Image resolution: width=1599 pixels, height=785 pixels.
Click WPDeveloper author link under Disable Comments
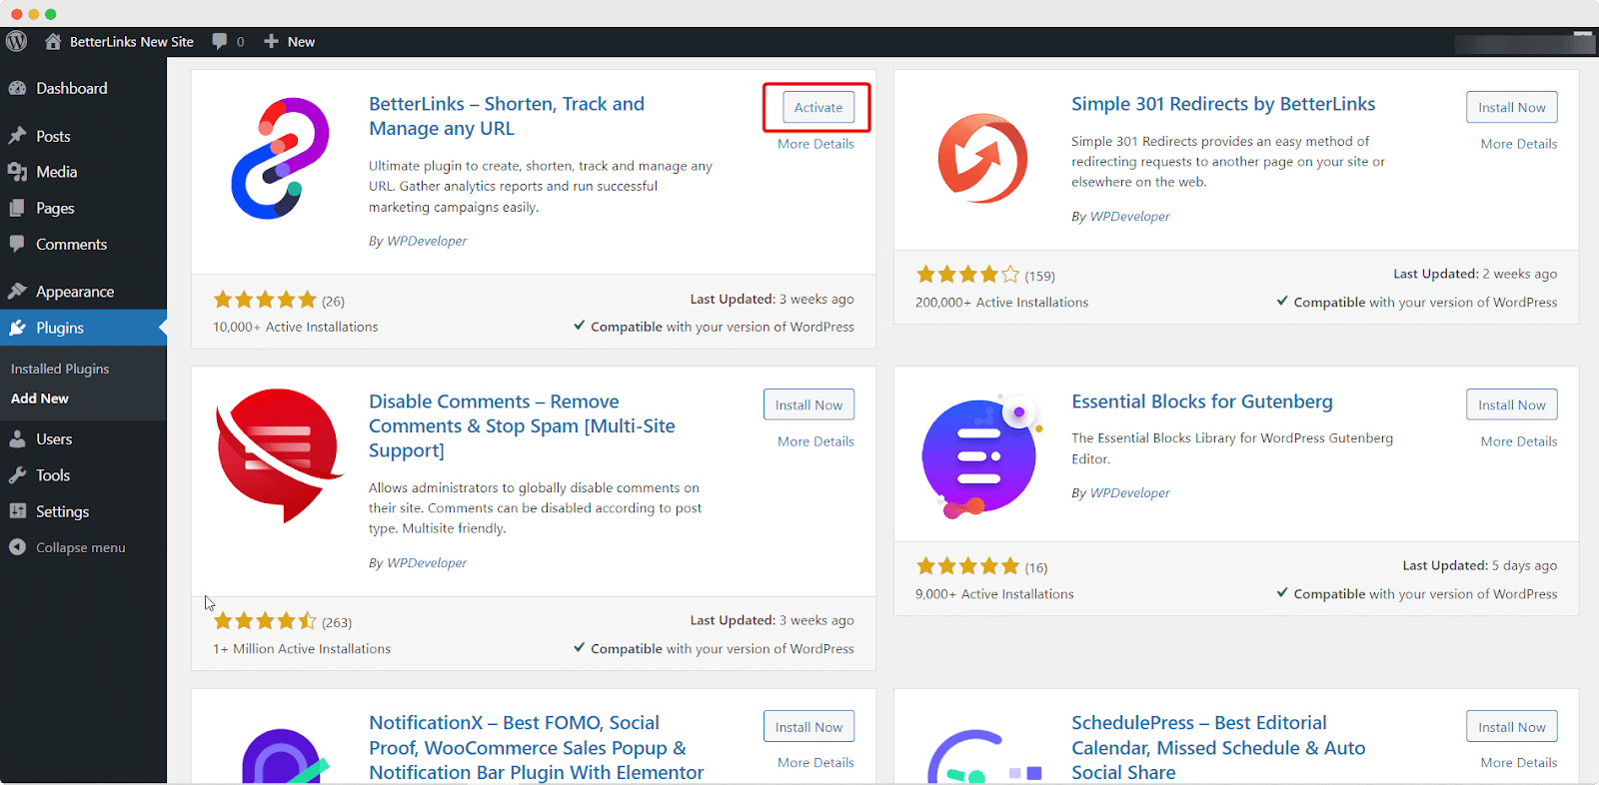427,562
